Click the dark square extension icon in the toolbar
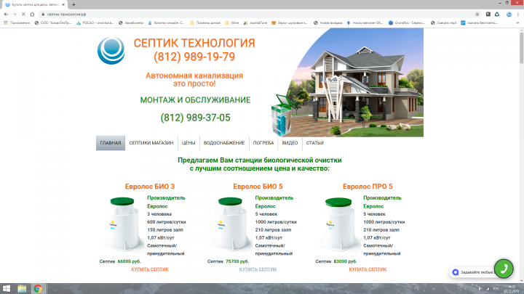This screenshot has height=294, width=524. pyautogui.click(x=488, y=15)
